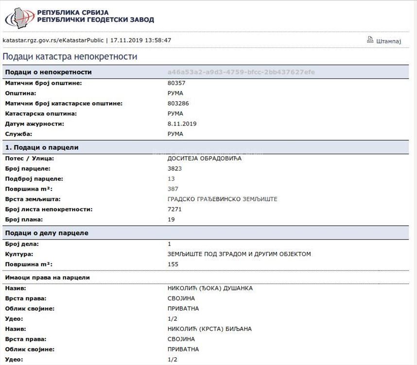Click the parcel number value 3823

174,168
